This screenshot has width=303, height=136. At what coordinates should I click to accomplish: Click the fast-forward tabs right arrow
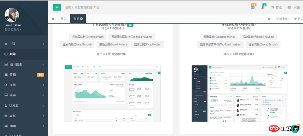[269, 18]
